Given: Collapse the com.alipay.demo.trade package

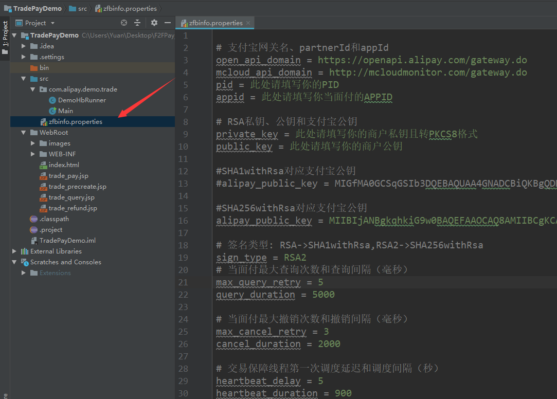Looking at the screenshot, I should pyautogui.click(x=33, y=89).
